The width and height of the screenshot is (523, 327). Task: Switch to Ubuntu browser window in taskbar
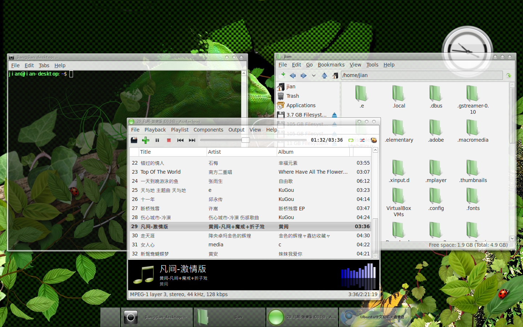pyautogui.click(x=374, y=317)
